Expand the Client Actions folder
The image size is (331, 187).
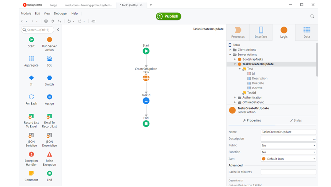(x=230, y=50)
